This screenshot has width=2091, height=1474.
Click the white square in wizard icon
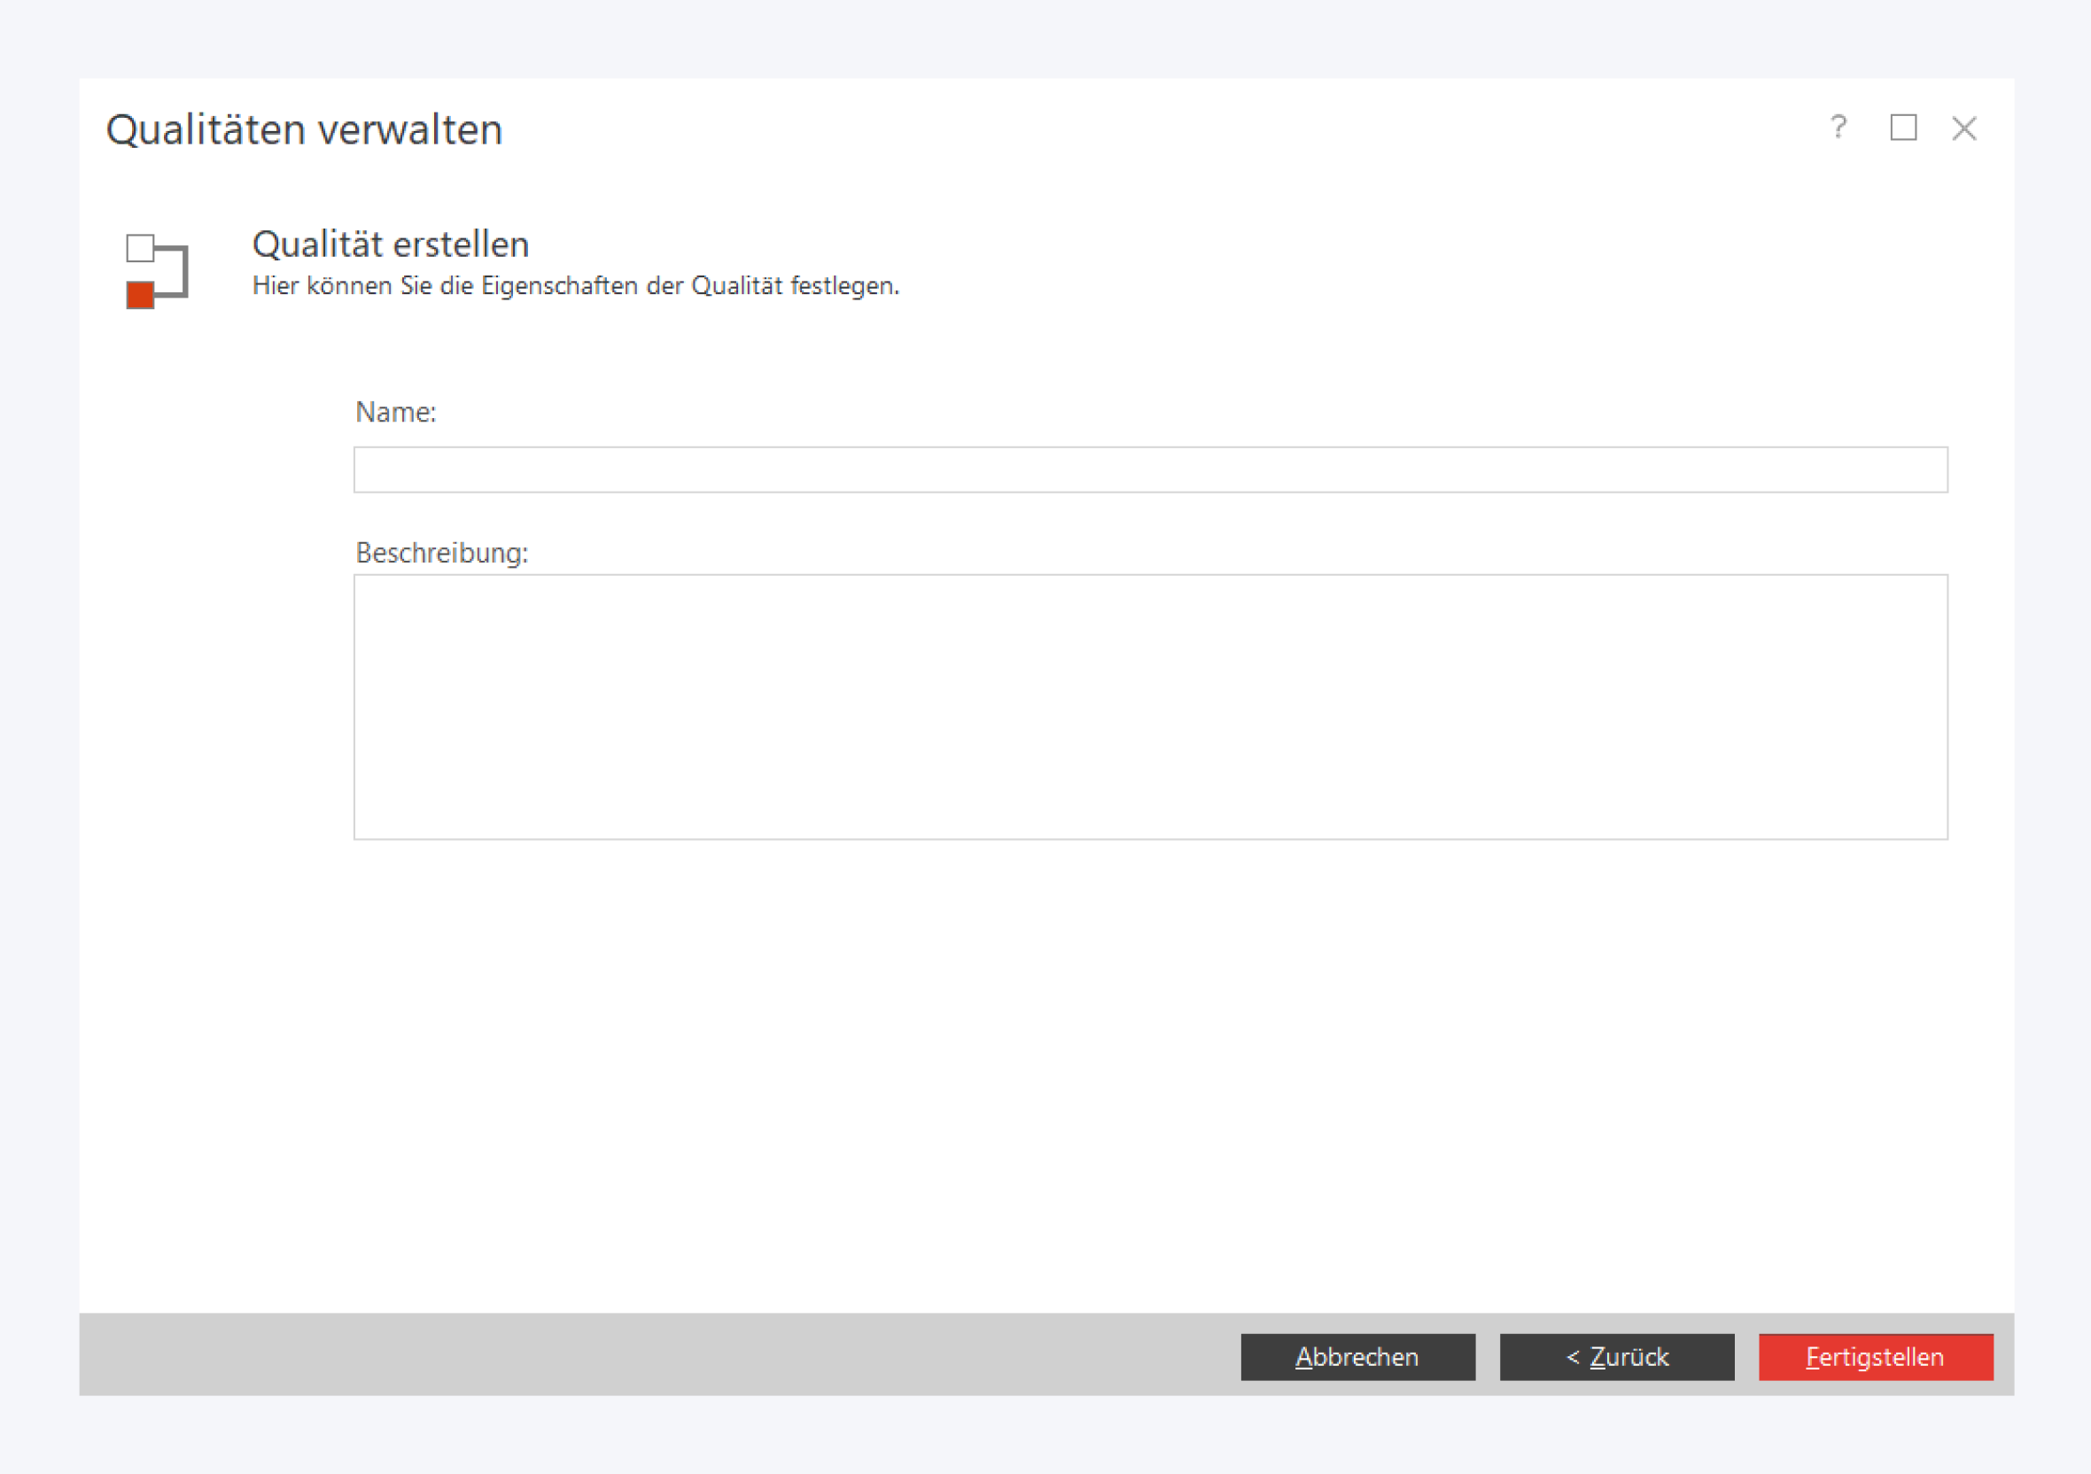[140, 248]
